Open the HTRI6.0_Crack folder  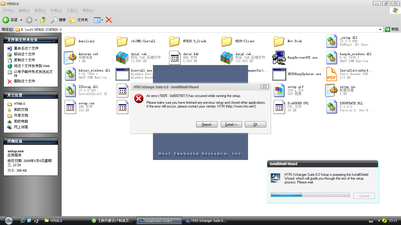coord(174,41)
